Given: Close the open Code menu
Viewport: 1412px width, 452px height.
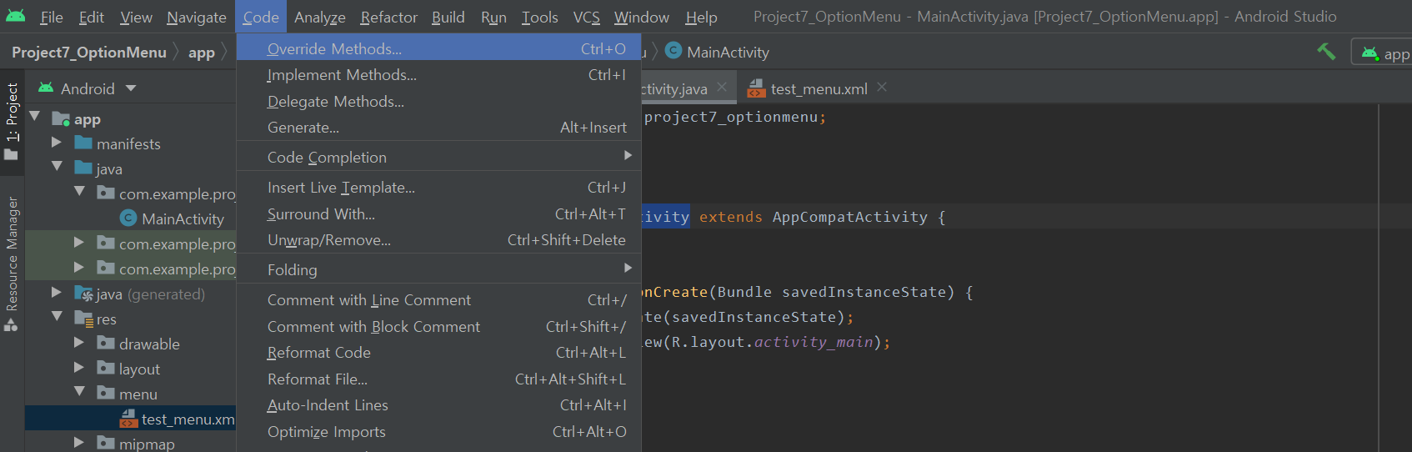Looking at the screenshot, I should [x=261, y=17].
